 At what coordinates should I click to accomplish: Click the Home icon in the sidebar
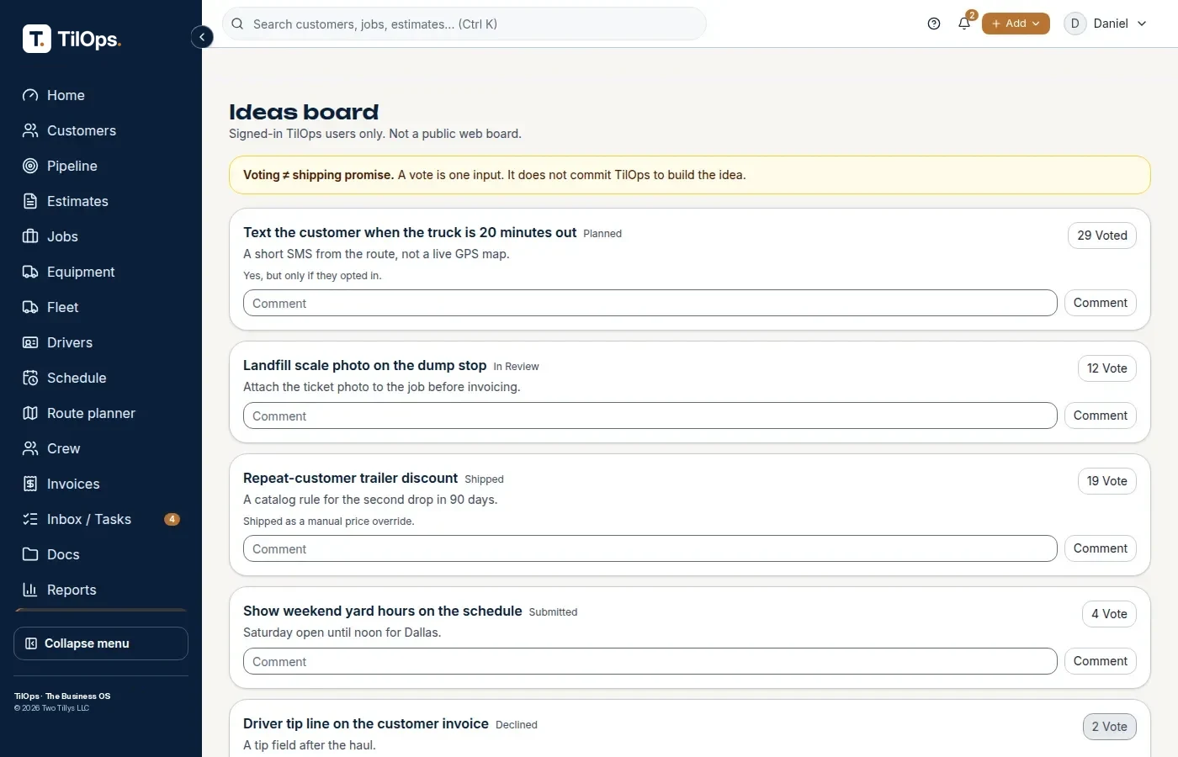[30, 95]
